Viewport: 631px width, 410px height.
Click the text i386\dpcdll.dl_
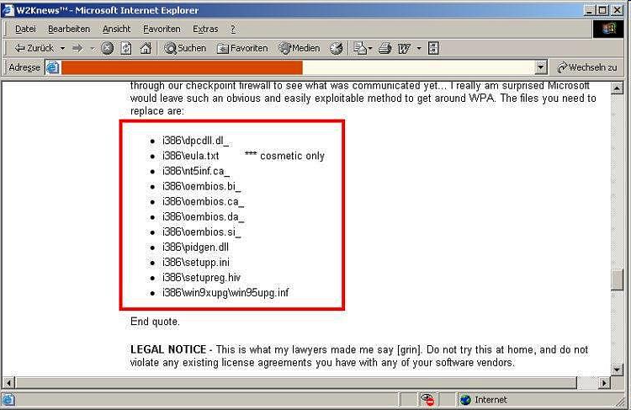click(195, 141)
